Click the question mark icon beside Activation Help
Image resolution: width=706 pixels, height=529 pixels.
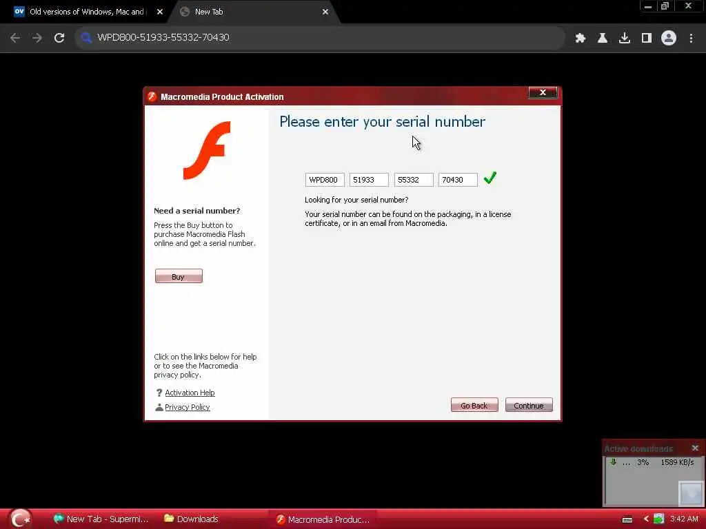[x=159, y=393]
